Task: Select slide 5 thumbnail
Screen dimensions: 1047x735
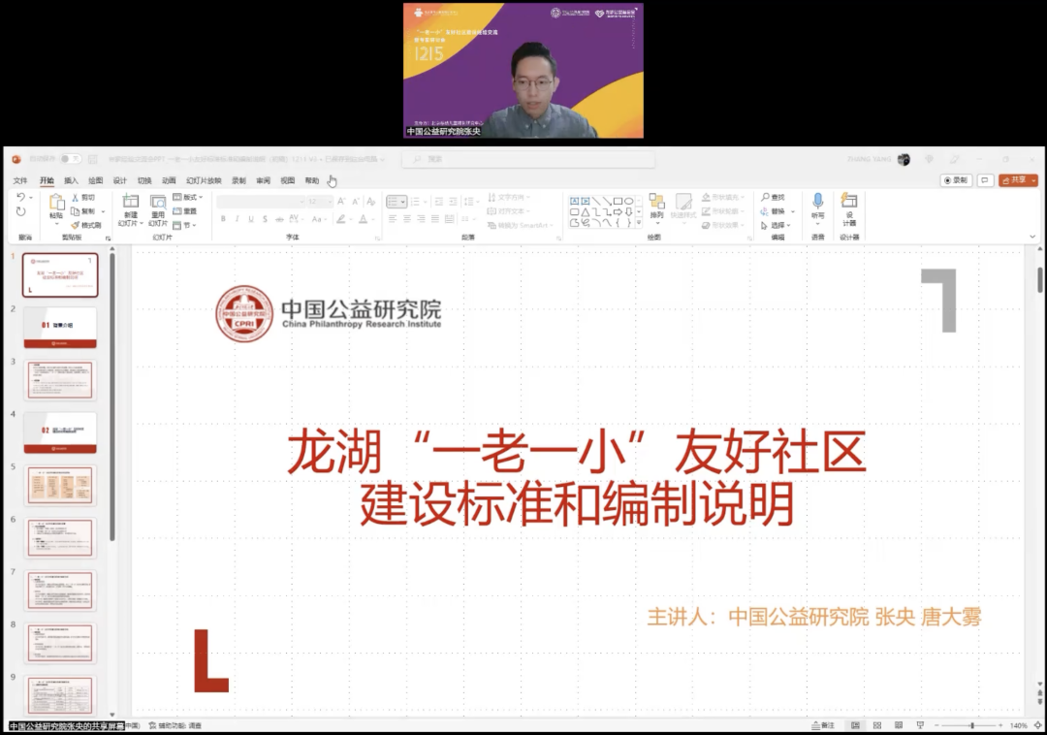Action: click(60, 486)
